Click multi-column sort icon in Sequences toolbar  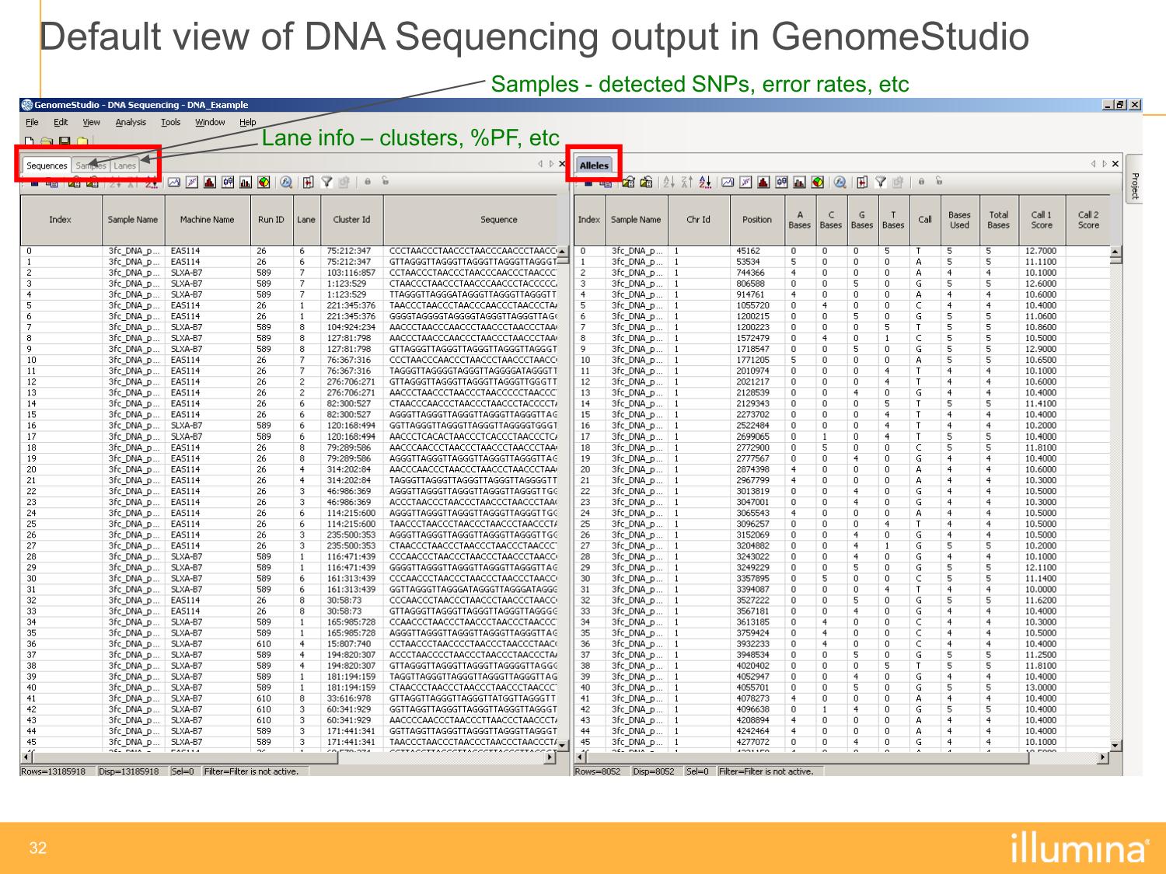pos(151,183)
